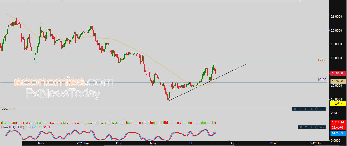
Task: Maximize the SlowSTO indicator panel
Action: pos(306,127)
